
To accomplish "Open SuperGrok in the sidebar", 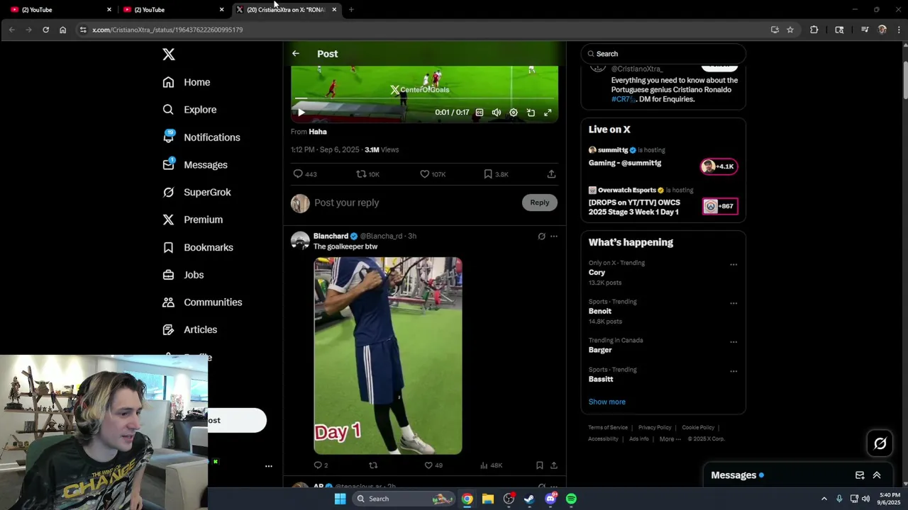I will point(196,192).
